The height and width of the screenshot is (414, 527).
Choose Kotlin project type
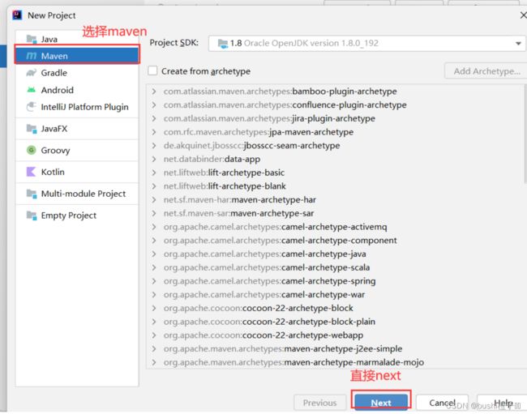(77, 172)
